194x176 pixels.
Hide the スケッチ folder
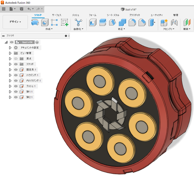click(16, 64)
